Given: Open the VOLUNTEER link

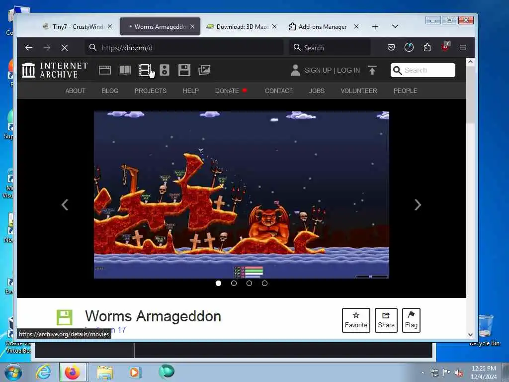Looking at the screenshot, I should coord(359,91).
